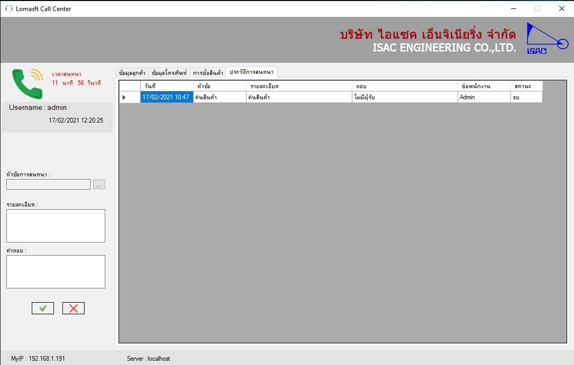574x365 pixels.
Task: Select the 17/02/2021 10:47 date cell
Action: 167,97
